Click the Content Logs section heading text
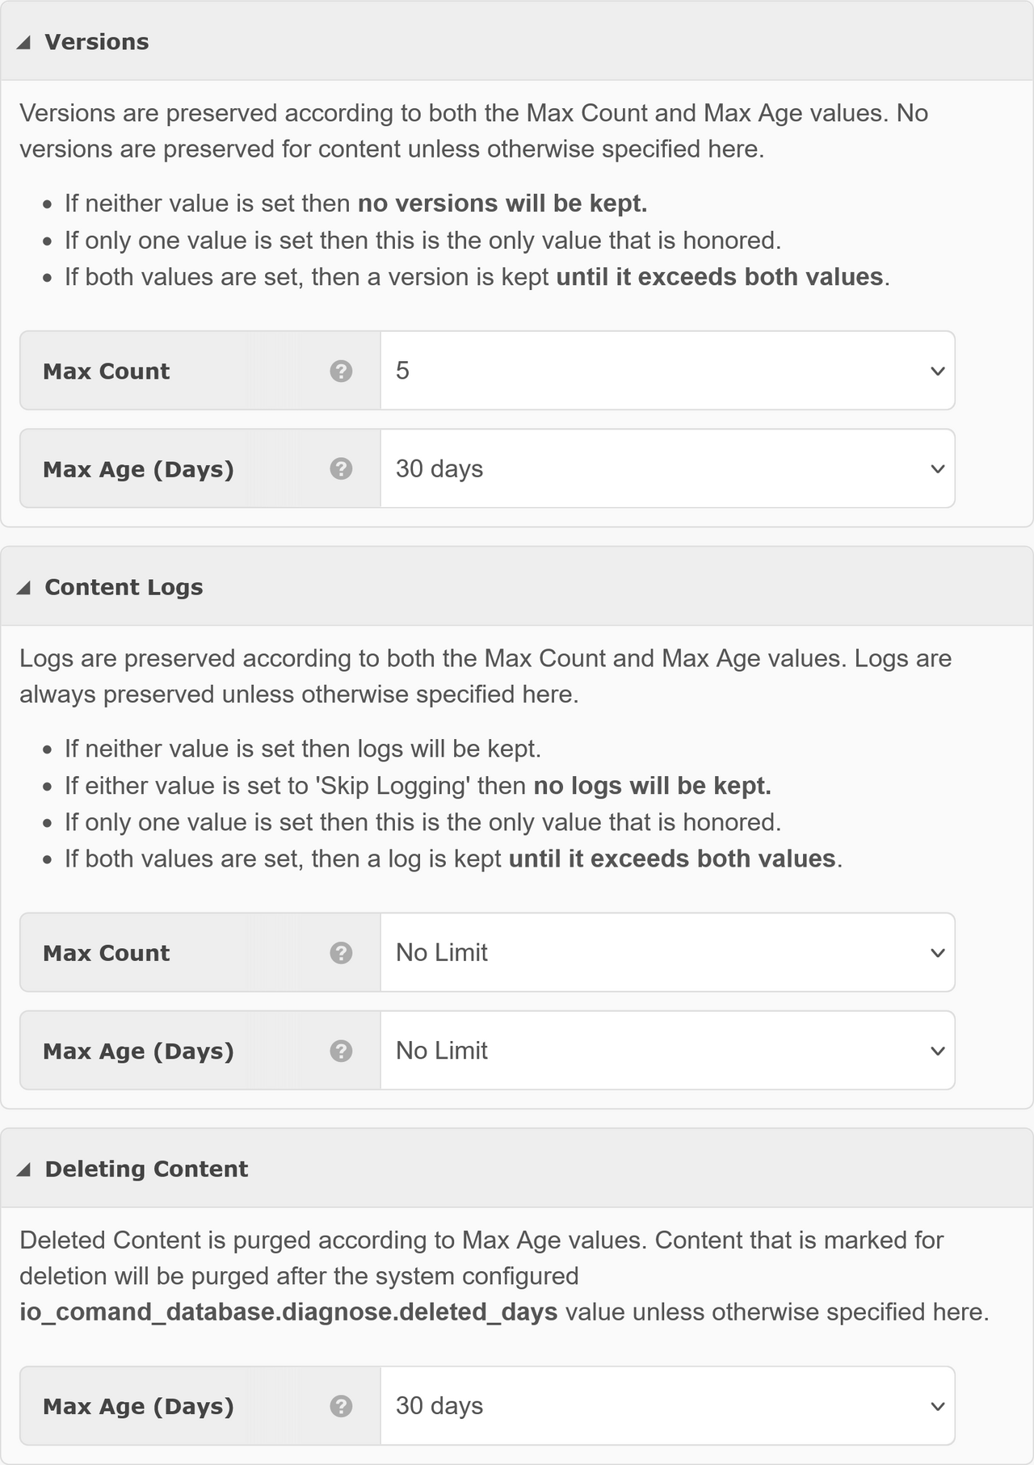 [x=124, y=587]
